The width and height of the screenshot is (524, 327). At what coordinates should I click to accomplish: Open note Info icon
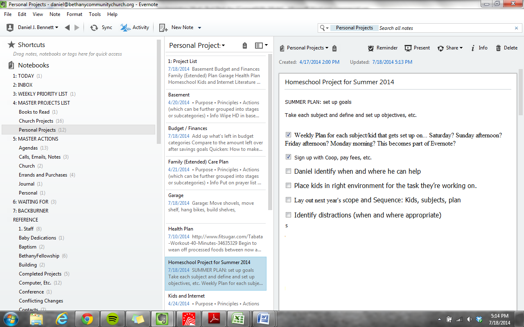coord(473,48)
